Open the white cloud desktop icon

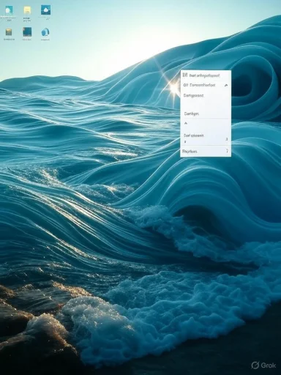click(x=45, y=10)
